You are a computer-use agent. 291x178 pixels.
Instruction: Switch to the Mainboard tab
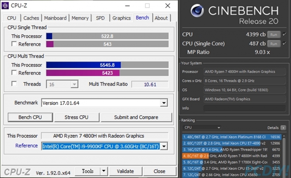coord(55,18)
